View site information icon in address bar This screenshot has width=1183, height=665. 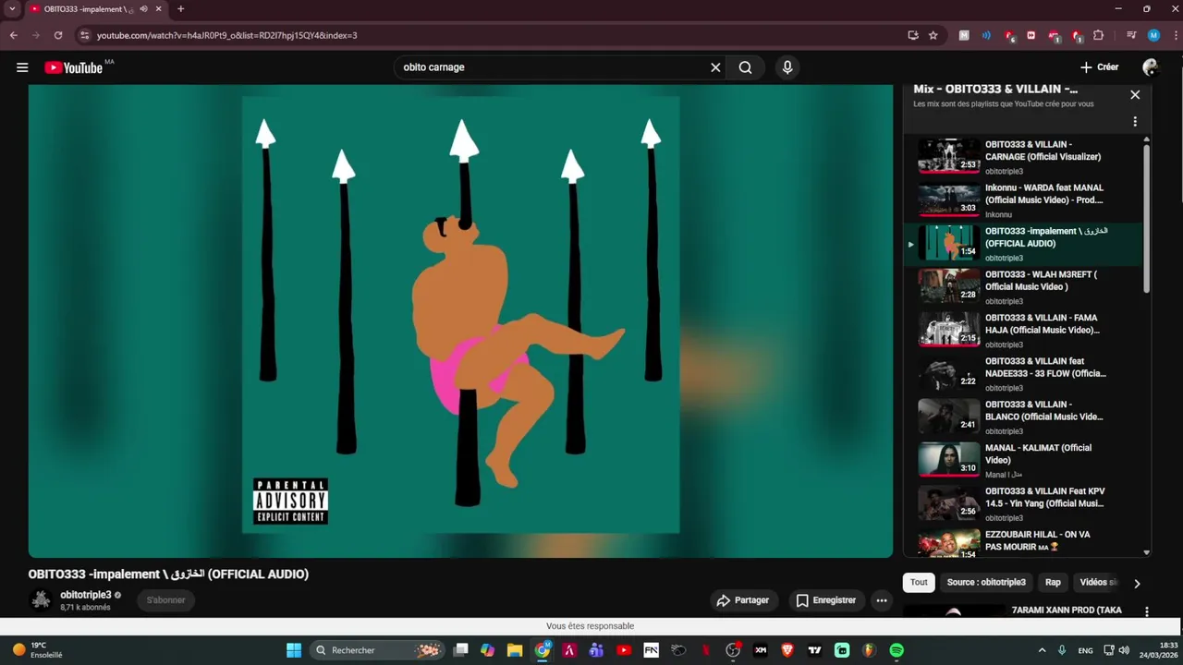[84, 35]
